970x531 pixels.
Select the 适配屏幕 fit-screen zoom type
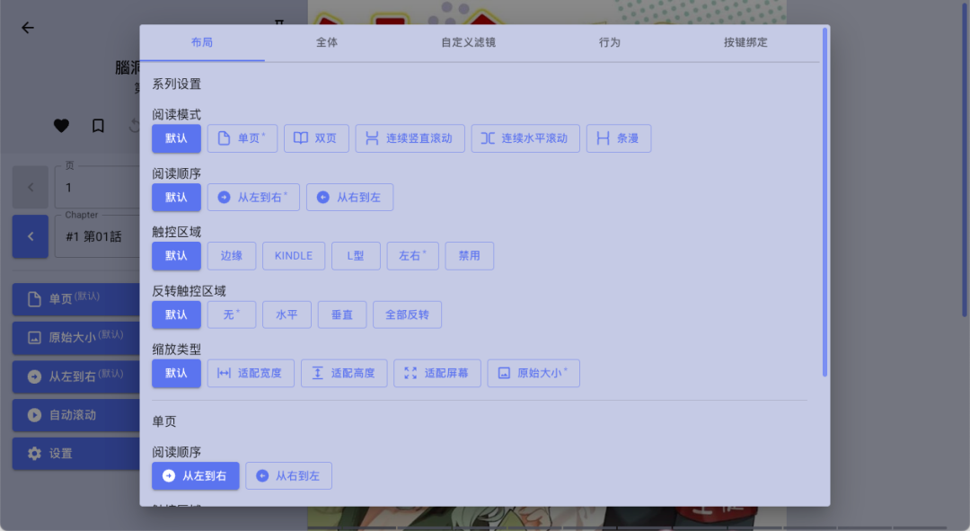[436, 373]
